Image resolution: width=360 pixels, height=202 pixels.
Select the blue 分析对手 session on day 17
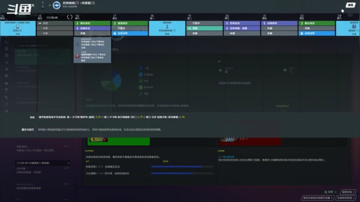point(129,33)
